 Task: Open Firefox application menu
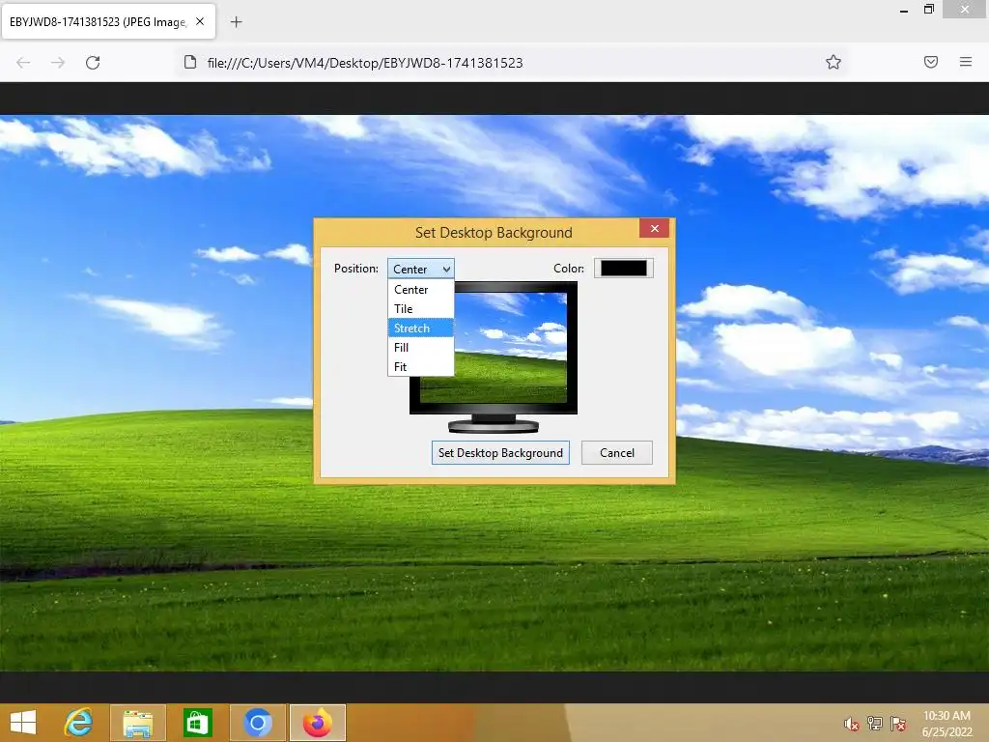pos(966,62)
